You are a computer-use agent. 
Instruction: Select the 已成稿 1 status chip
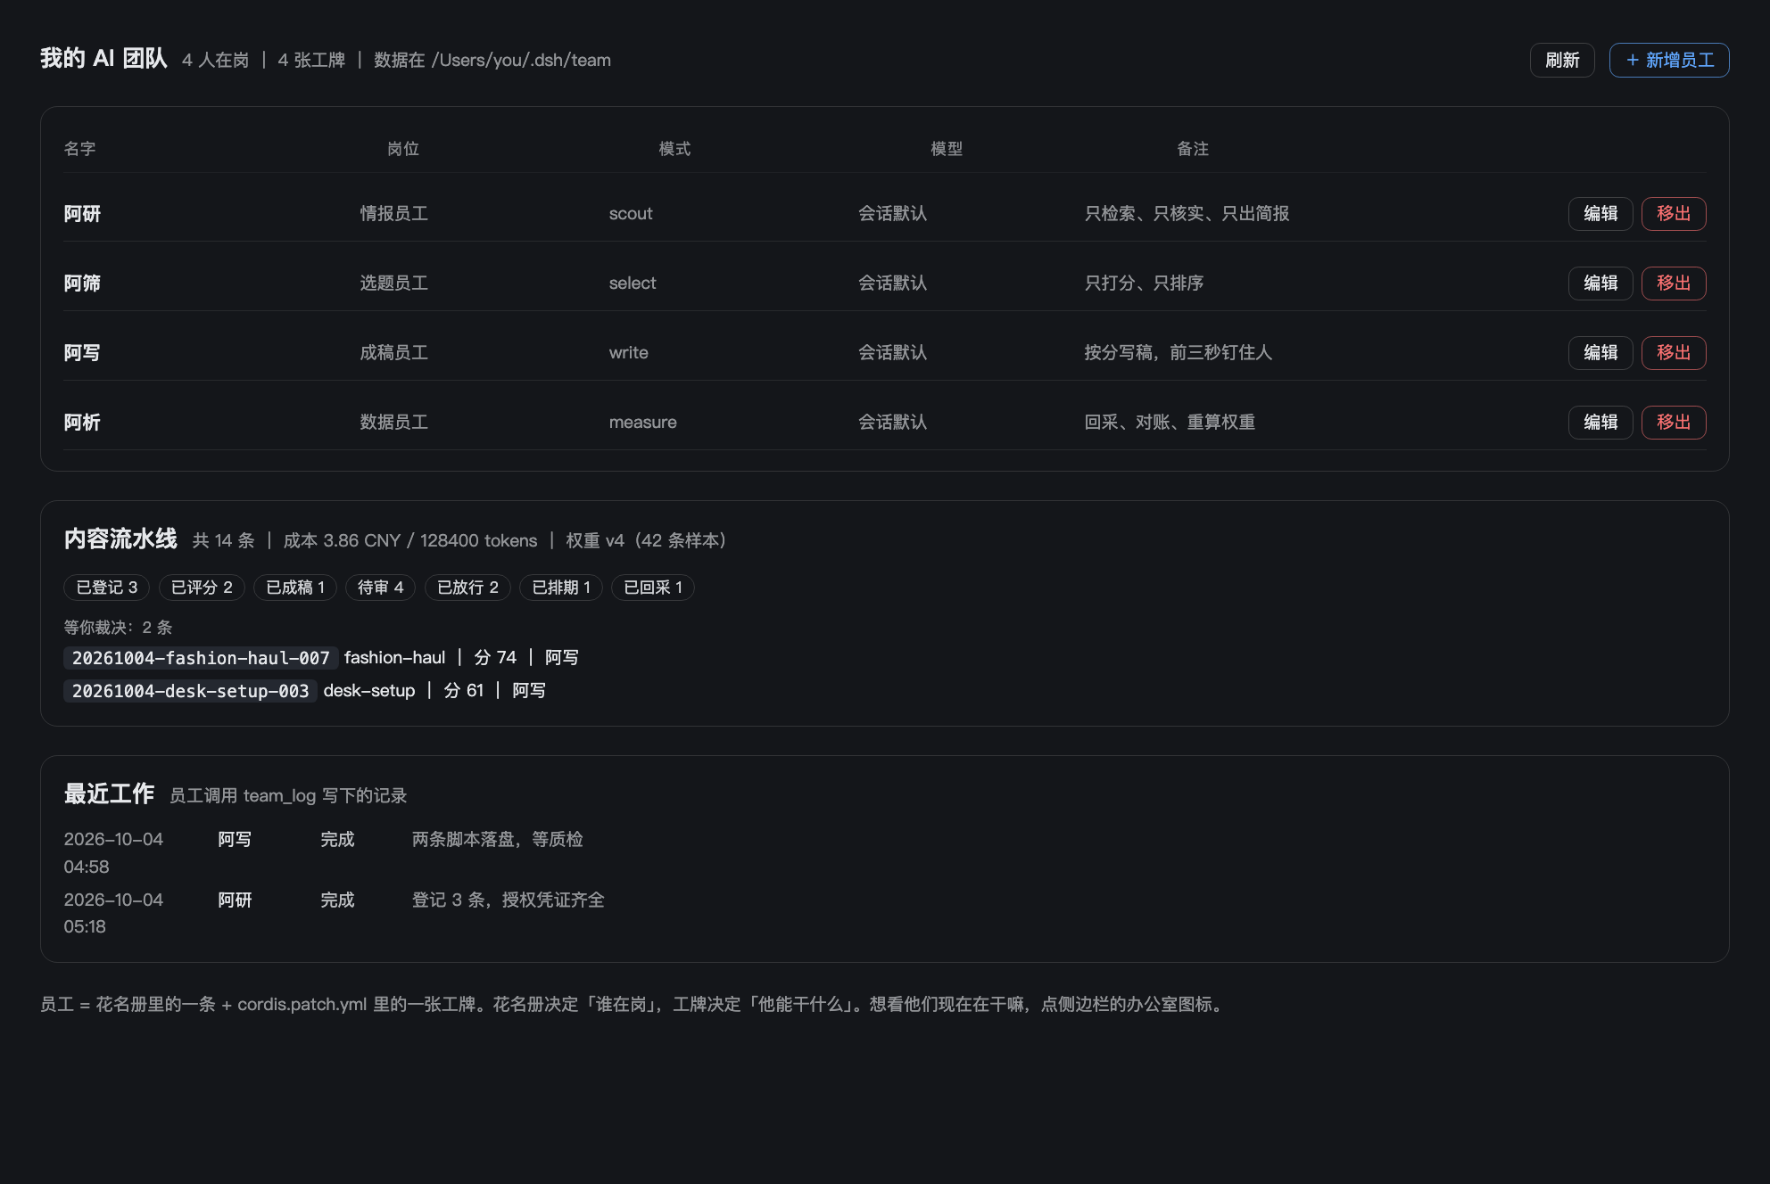(x=295, y=588)
